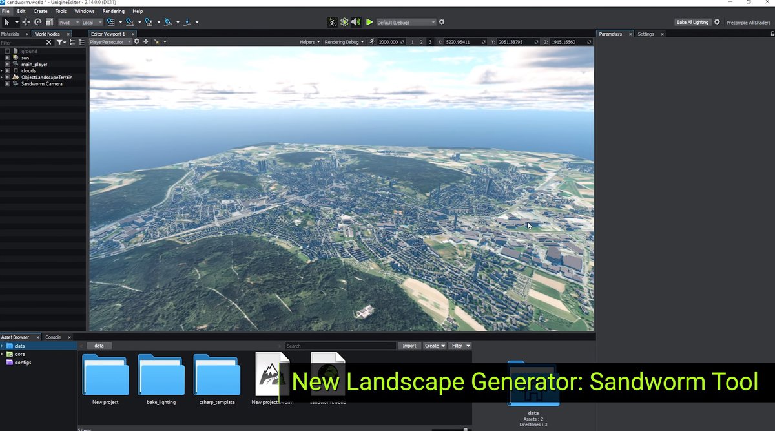Image resolution: width=775 pixels, height=431 pixels.
Task: Toggle the sun node enabled checkbox
Action: pyautogui.click(x=7, y=58)
